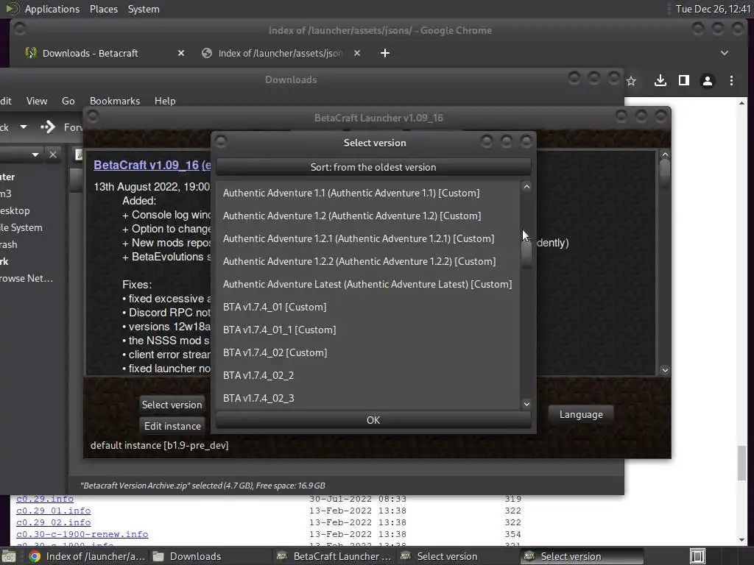Open a new Chrome tab
Image resolution: width=754 pixels, height=565 pixels.
[x=384, y=53]
